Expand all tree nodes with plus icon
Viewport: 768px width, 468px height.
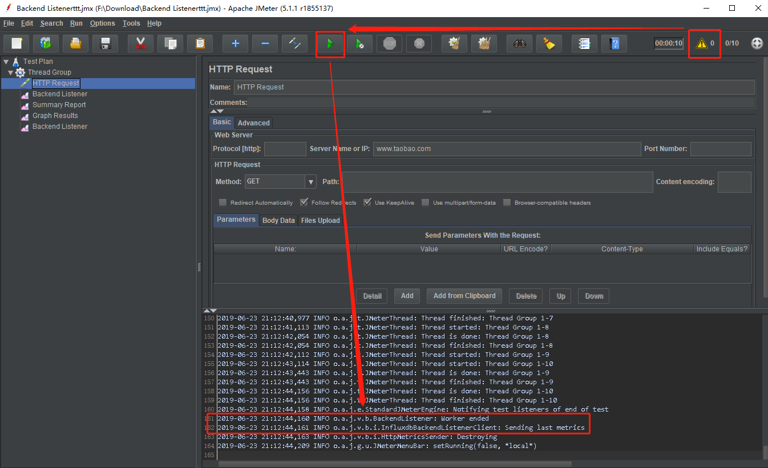point(235,43)
